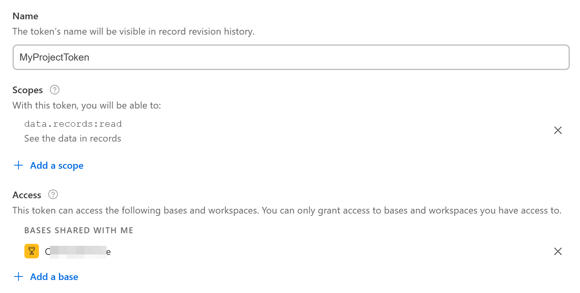Click the Scopes section label
Viewport: 580px width, 293px height.
click(28, 90)
